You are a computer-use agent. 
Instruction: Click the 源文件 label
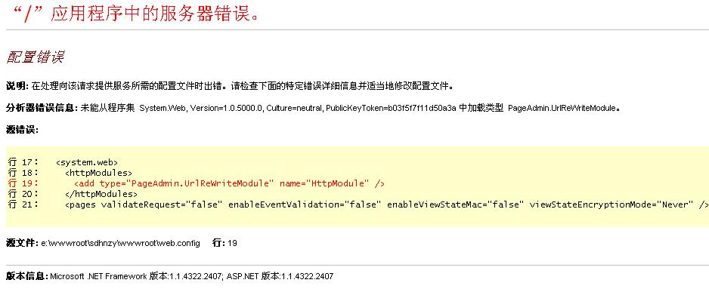coord(22,243)
